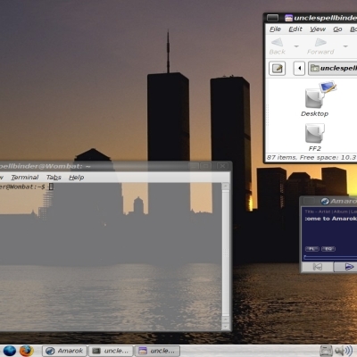Viewport: 357px width, 357px height.
Task: Open the View menu in file manager
Action: click(318, 29)
